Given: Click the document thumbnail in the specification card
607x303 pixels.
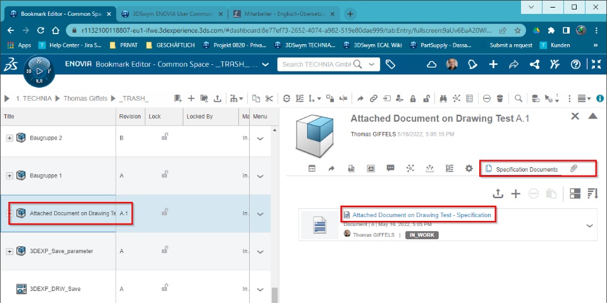Looking at the screenshot, I should coord(320,225).
